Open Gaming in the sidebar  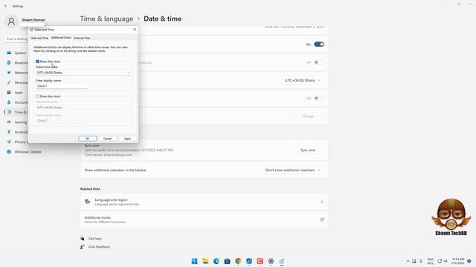pyautogui.click(x=16, y=122)
